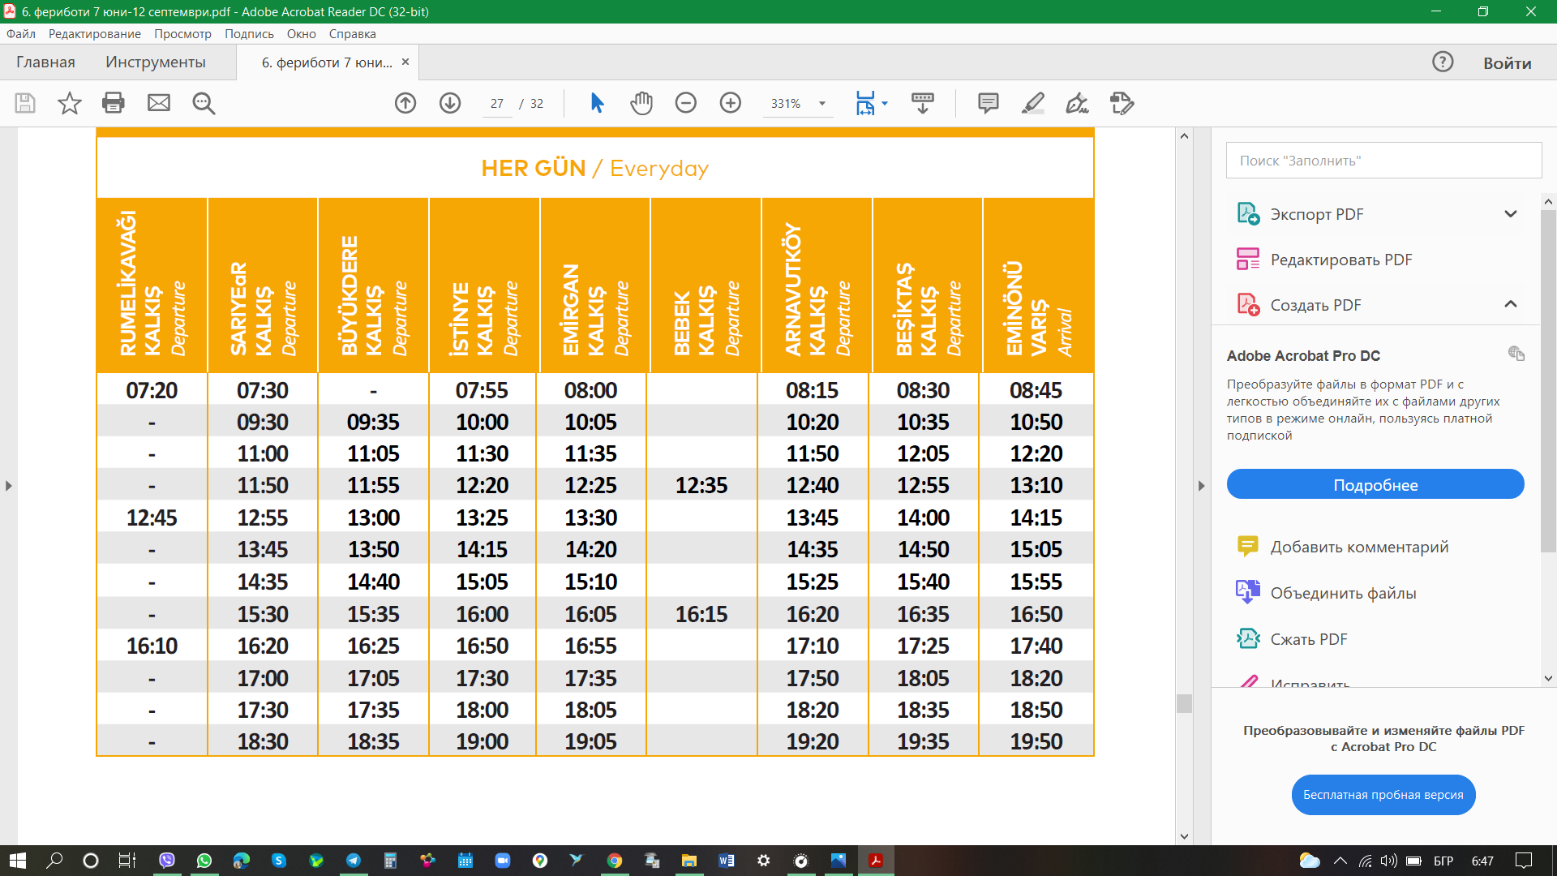Toggle the hand pan tool

(641, 103)
